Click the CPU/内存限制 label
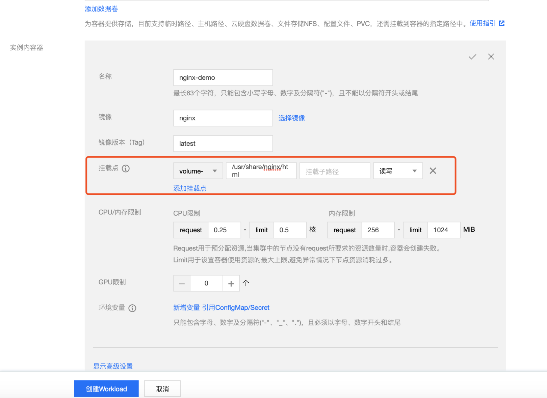This screenshot has width=547, height=398. tap(120, 212)
